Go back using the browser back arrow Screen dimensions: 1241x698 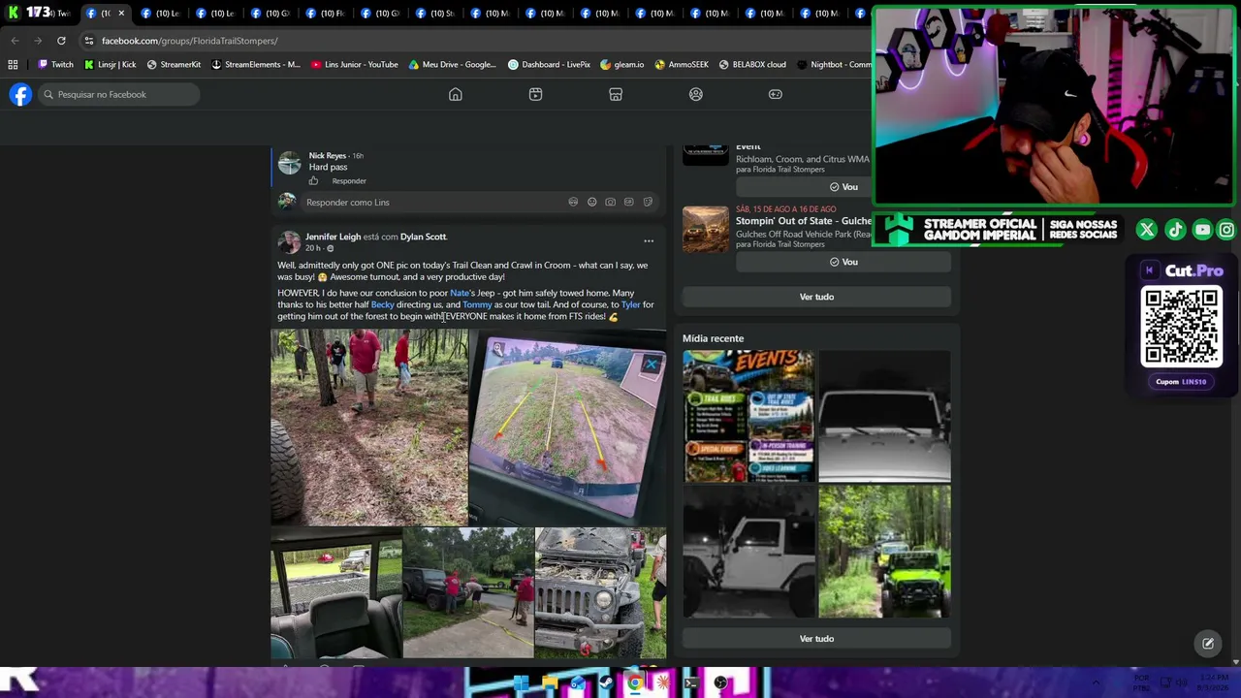(x=15, y=41)
